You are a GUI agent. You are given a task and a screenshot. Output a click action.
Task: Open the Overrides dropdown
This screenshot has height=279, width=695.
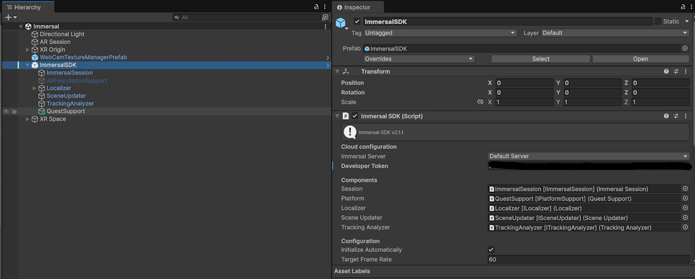pyautogui.click(x=419, y=59)
